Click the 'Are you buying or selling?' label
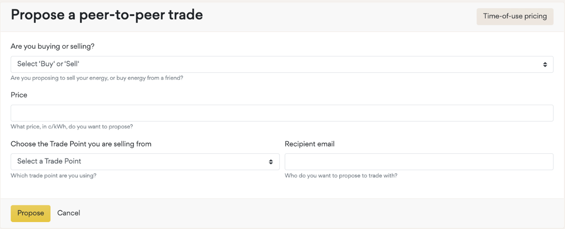 tap(52, 47)
